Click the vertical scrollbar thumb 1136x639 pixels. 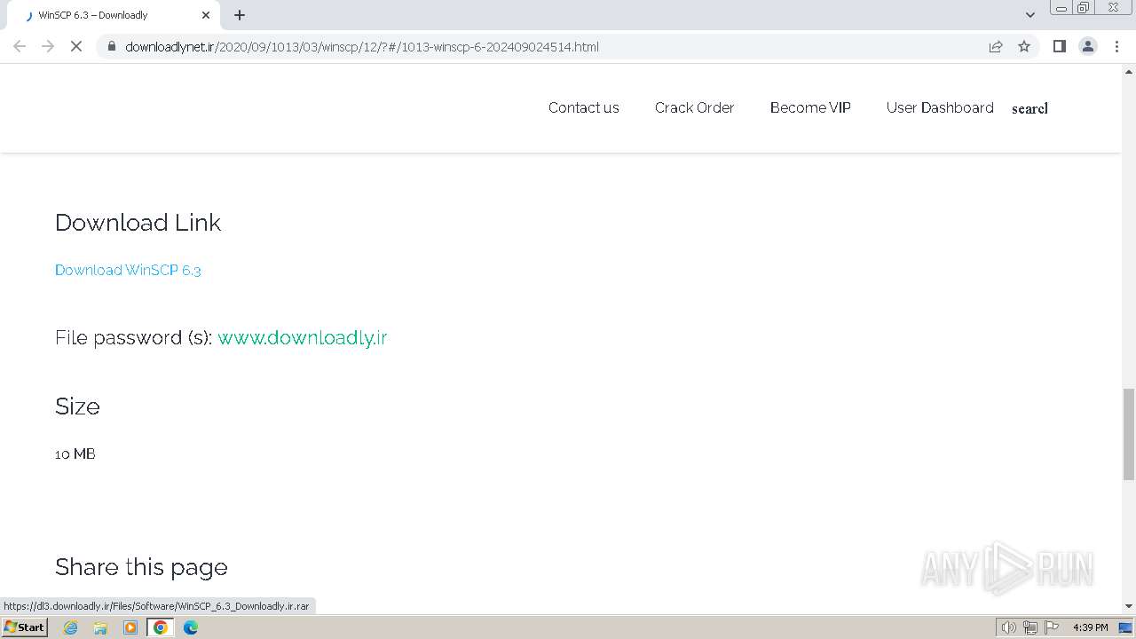coord(1129,434)
